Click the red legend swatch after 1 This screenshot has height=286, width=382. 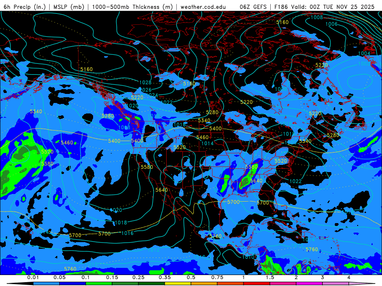257,284
